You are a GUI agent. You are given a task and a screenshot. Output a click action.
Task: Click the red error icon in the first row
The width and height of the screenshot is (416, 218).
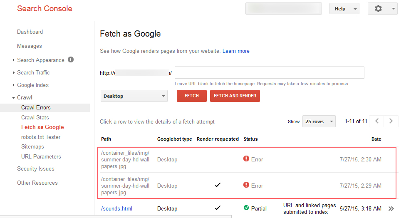click(x=246, y=159)
